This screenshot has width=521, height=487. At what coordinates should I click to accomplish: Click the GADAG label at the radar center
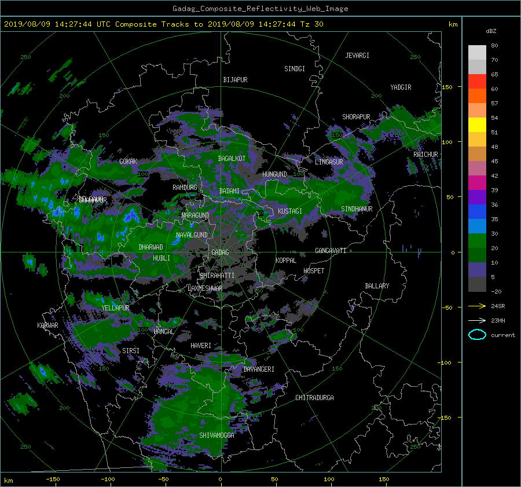click(x=220, y=252)
